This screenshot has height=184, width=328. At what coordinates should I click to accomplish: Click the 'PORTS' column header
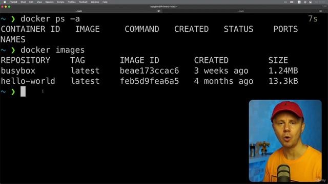285,29
